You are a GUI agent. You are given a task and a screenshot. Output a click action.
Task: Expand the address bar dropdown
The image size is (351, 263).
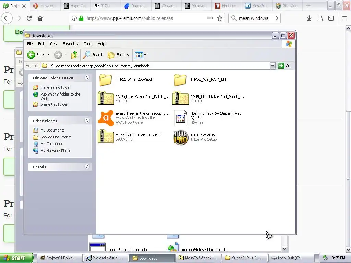[x=273, y=66]
